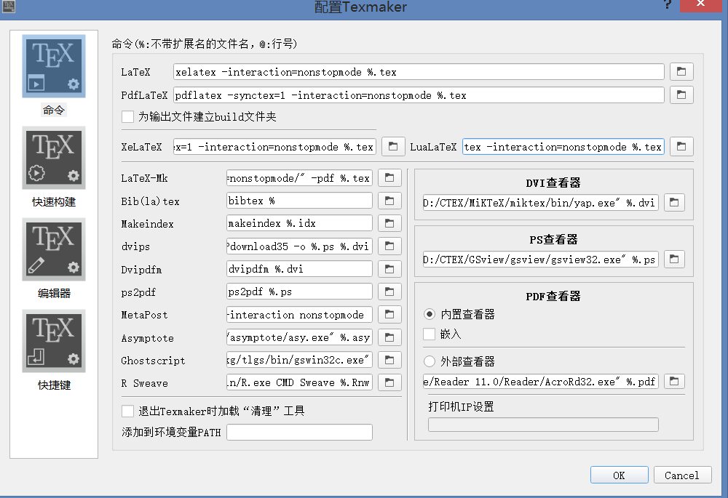Browse for the Asymptote executable
Image resolution: width=728 pixels, height=498 pixels.
click(389, 337)
